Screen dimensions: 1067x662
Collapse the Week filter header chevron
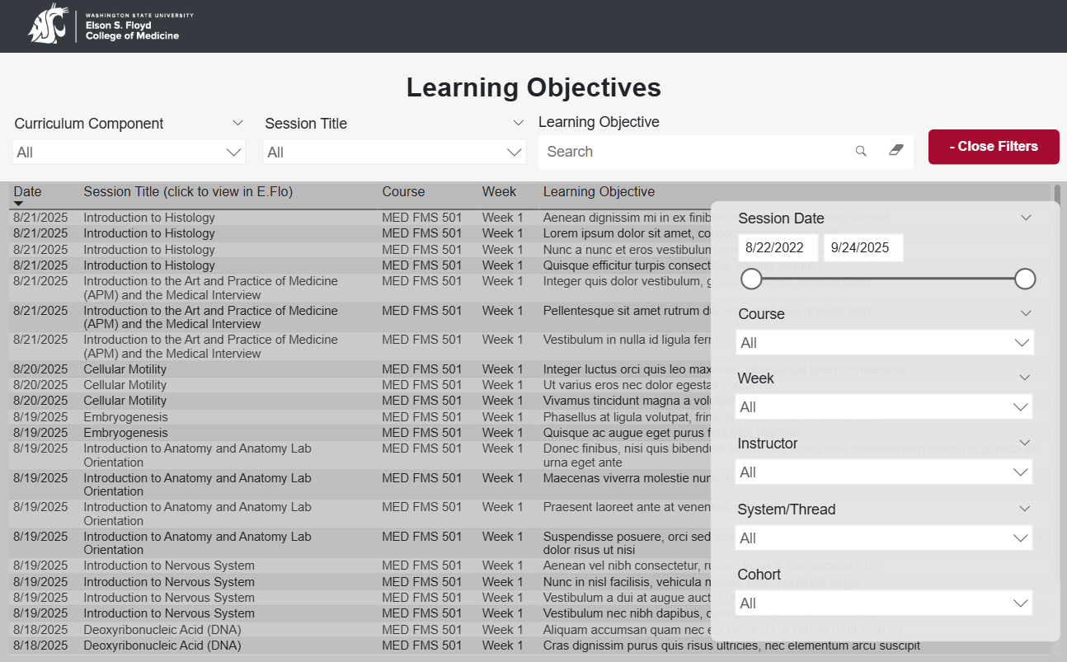click(x=1025, y=378)
